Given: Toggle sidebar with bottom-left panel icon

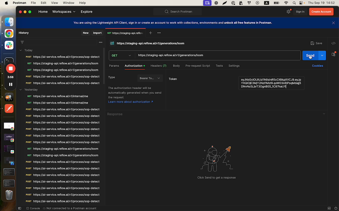Looking at the screenshot, I should click(20, 208).
